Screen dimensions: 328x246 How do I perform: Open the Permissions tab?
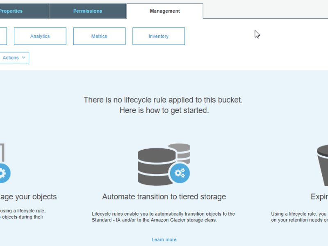pyautogui.click(x=88, y=11)
